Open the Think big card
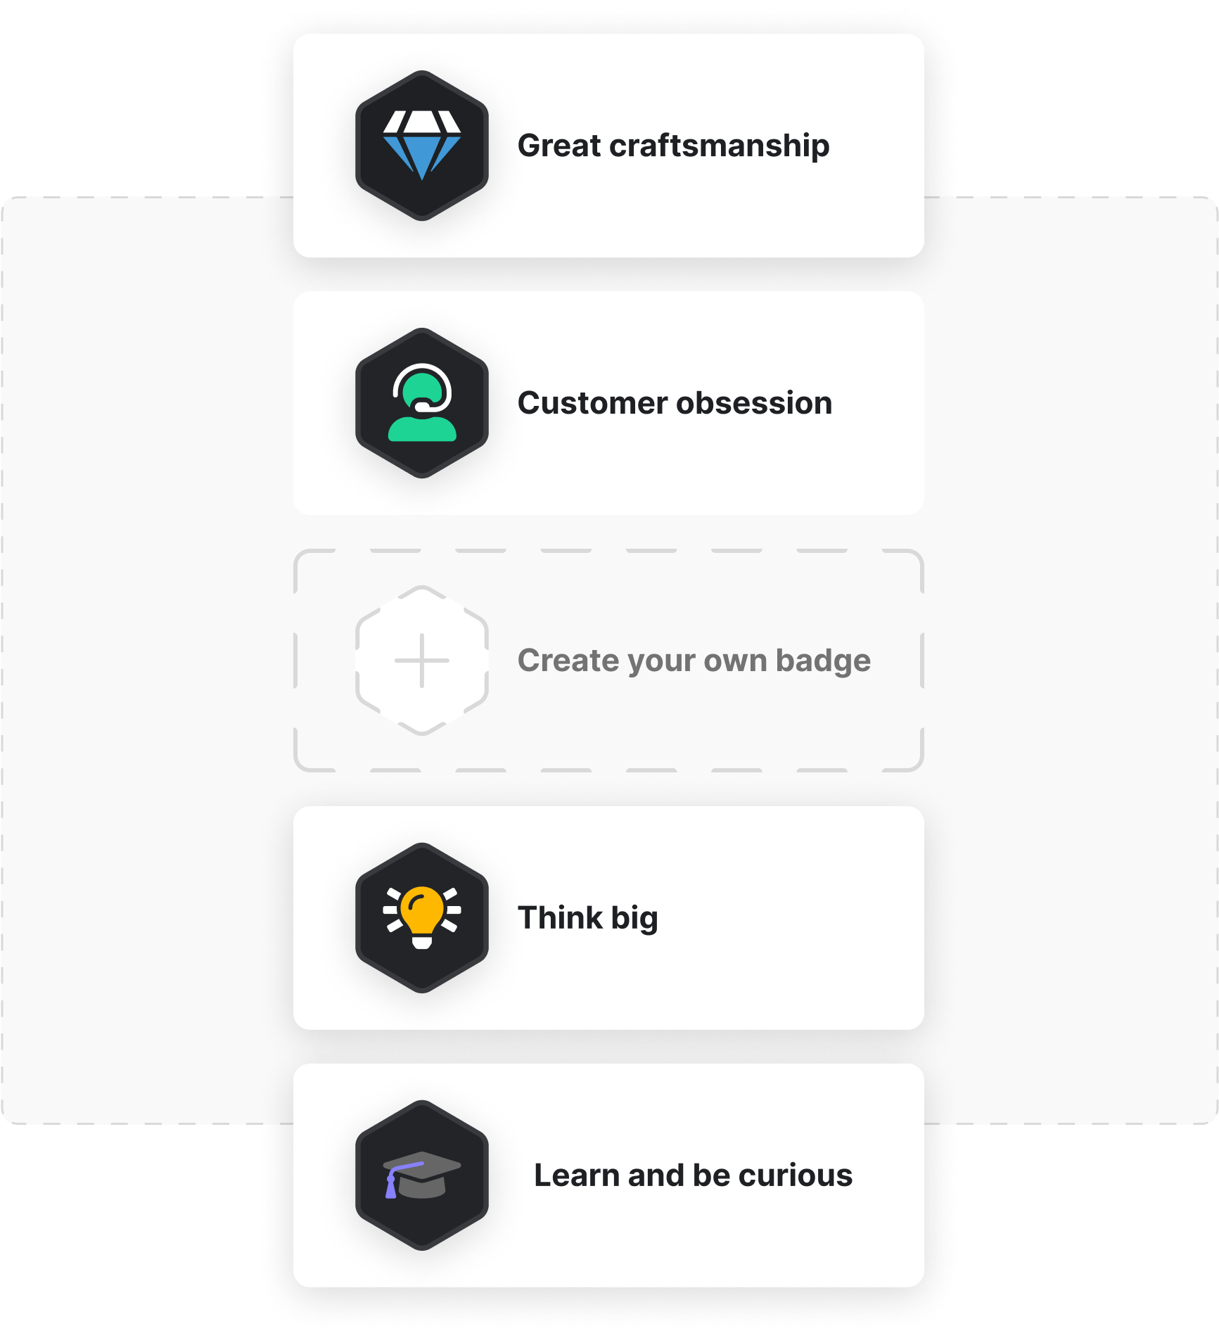 click(608, 918)
